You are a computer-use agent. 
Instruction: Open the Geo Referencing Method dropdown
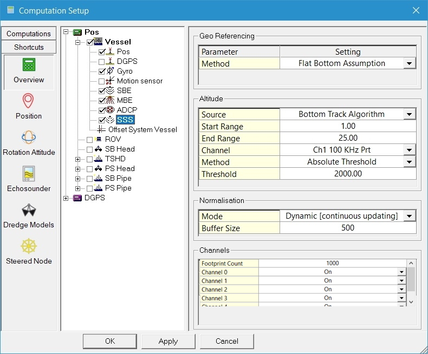409,64
